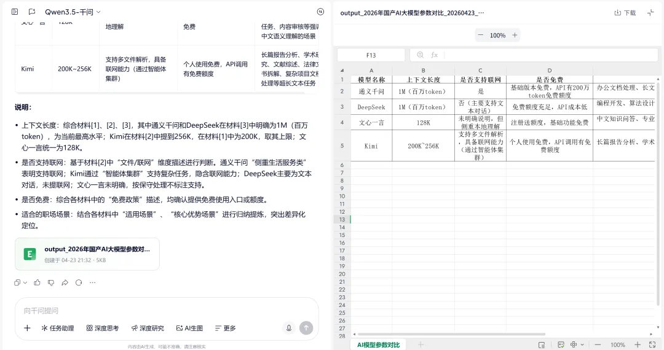Click the circular icon at chat header right

click(x=320, y=12)
